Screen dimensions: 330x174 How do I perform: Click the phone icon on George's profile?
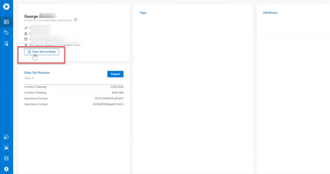[x=26, y=27]
